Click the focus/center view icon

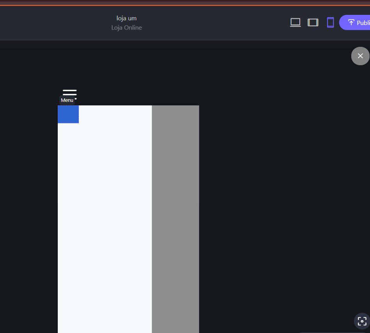click(x=362, y=321)
